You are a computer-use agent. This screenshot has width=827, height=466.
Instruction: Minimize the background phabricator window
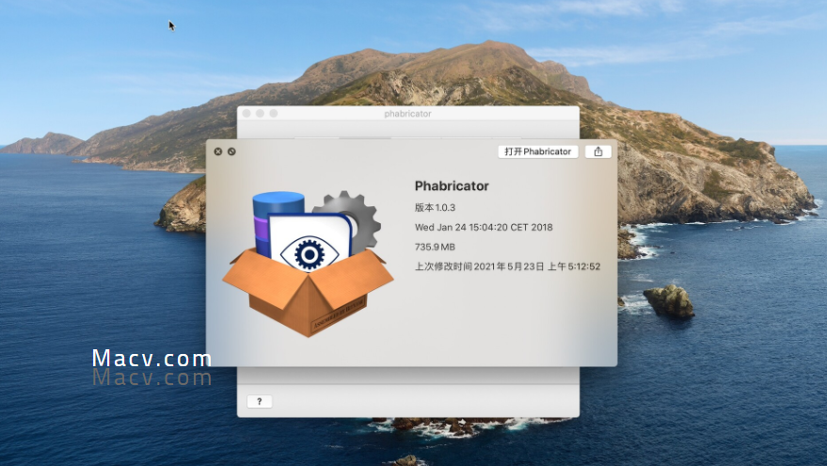tap(260, 114)
